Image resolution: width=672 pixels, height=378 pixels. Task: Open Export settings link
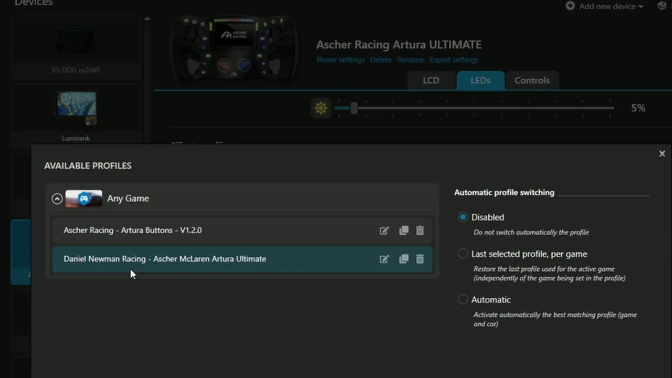point(454,60)
